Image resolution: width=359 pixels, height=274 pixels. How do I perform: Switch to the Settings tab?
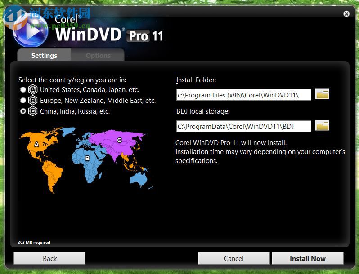tap(44, 55)
